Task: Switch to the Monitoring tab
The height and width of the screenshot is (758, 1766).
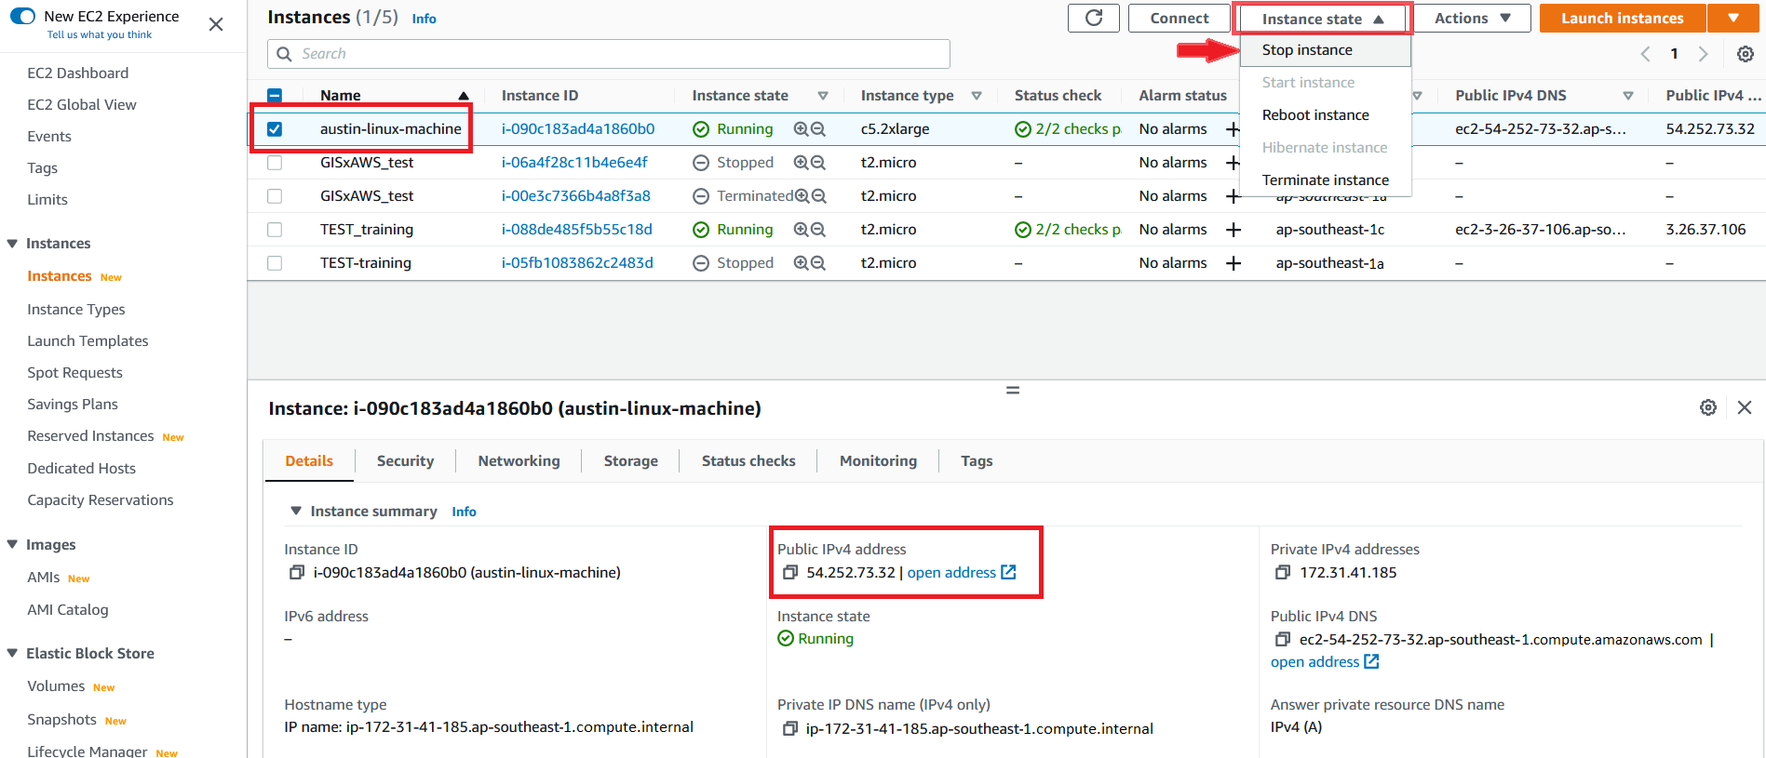Action: click(878, 461)
